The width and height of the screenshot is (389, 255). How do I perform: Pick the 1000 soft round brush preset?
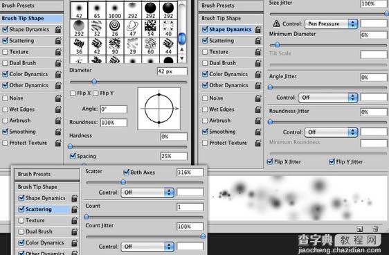click(x=115, y=10)
